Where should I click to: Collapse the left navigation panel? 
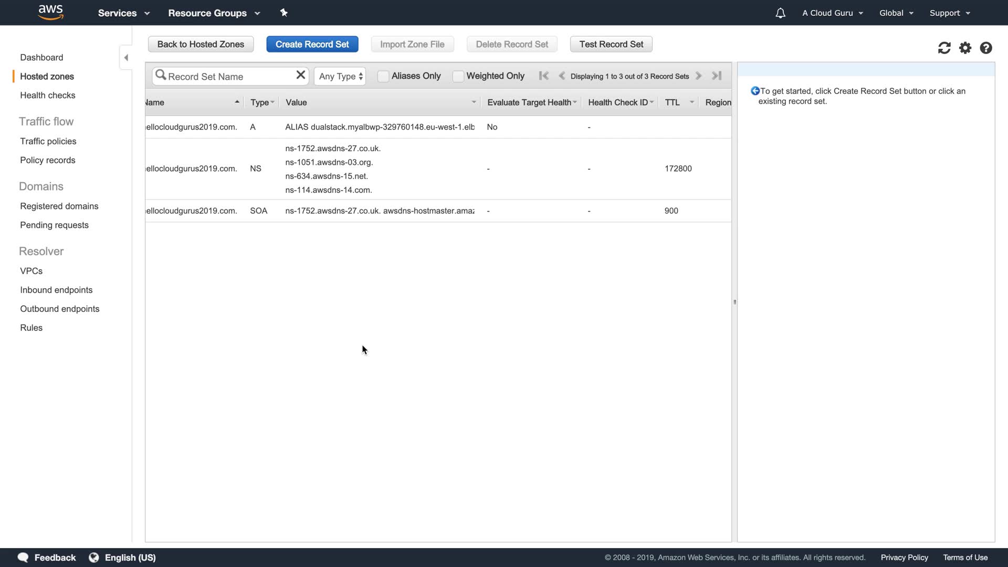(x=126, y=58)
